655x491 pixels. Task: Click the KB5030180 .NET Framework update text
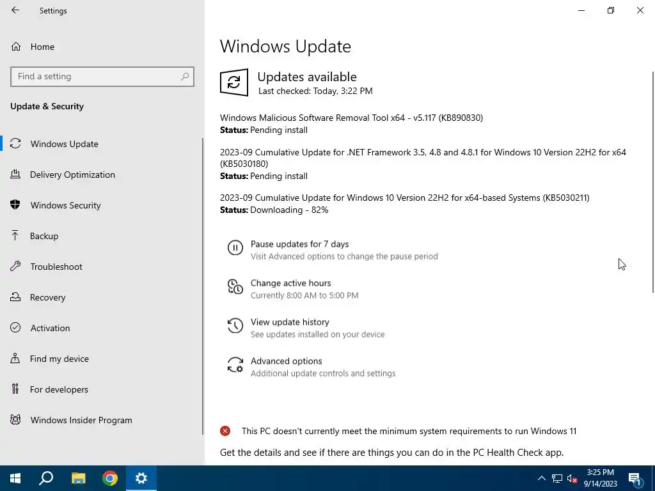(423, 158)
